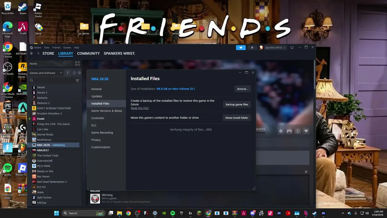
Task: Open the game settings gear icon
Action: pos(281,131)
